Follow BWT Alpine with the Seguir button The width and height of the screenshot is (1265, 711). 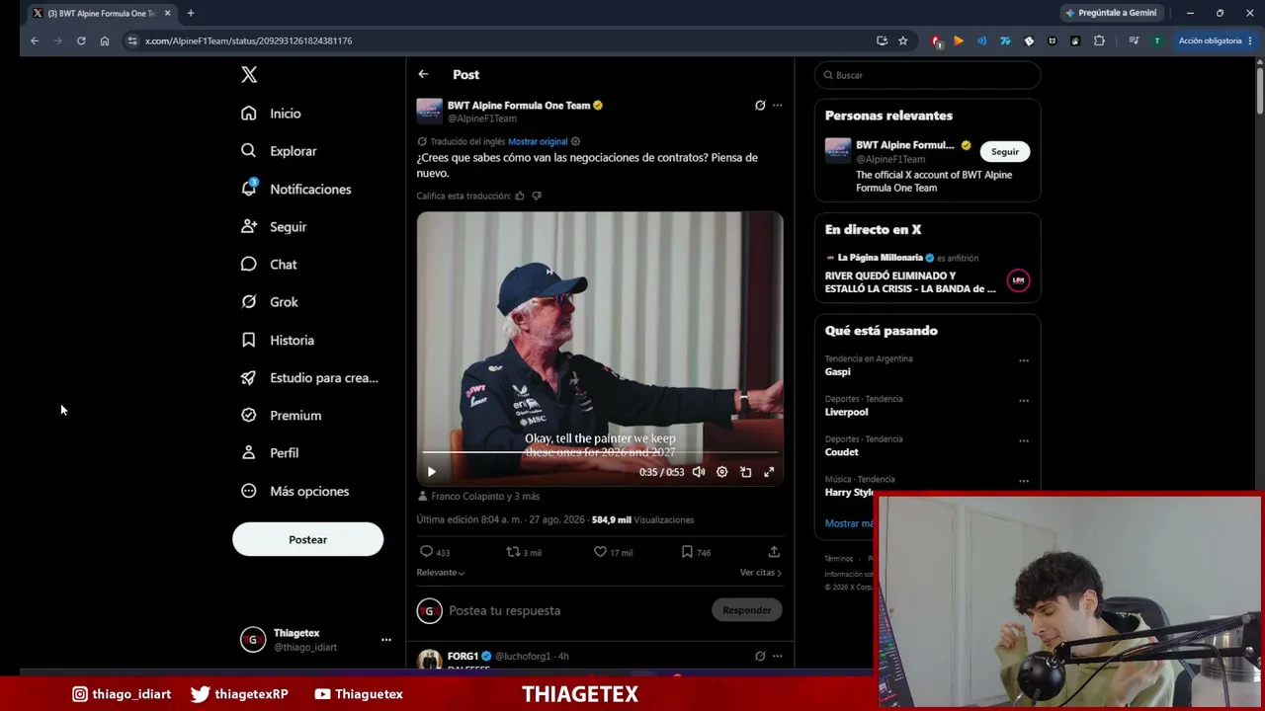coord(1005,151)
